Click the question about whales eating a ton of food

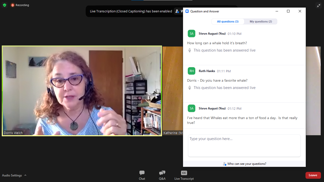[x=242, y=120]
